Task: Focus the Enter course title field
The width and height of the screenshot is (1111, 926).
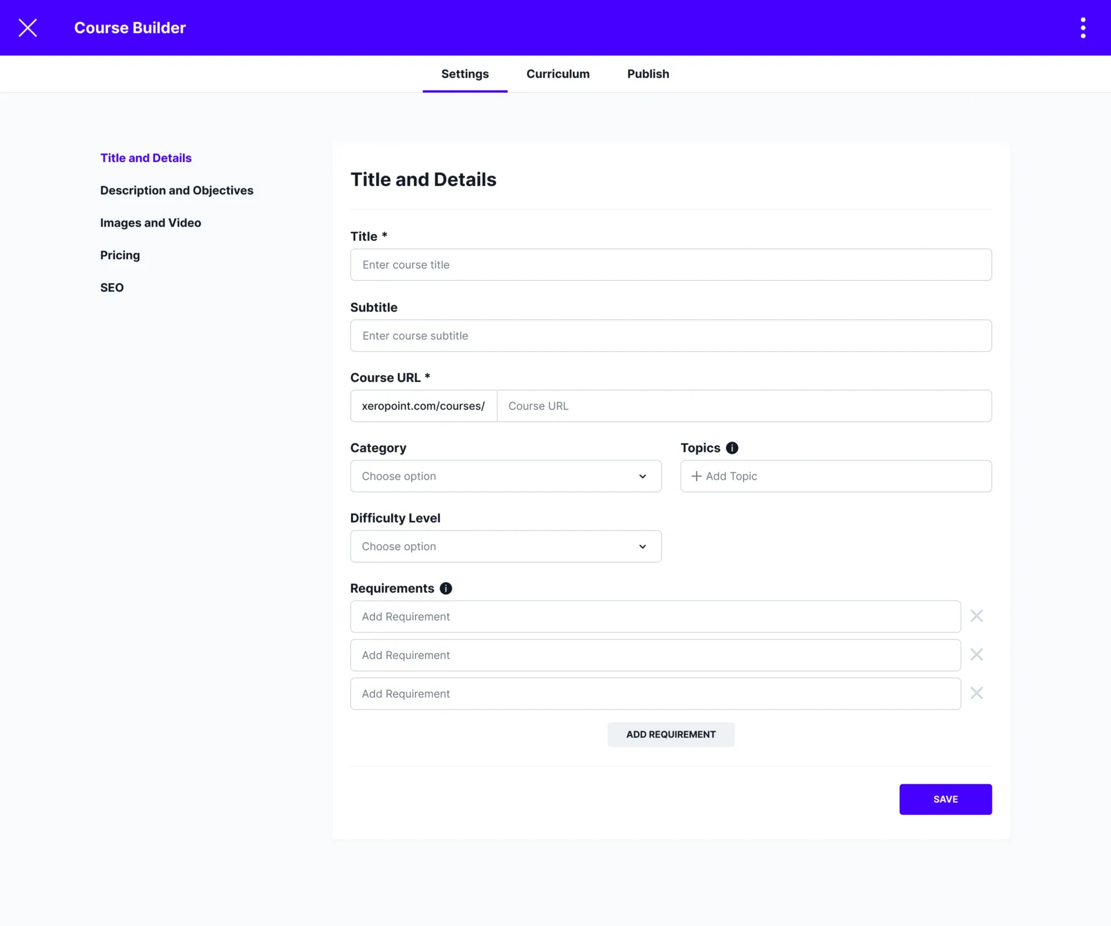Action: click(x=671, y=265)
